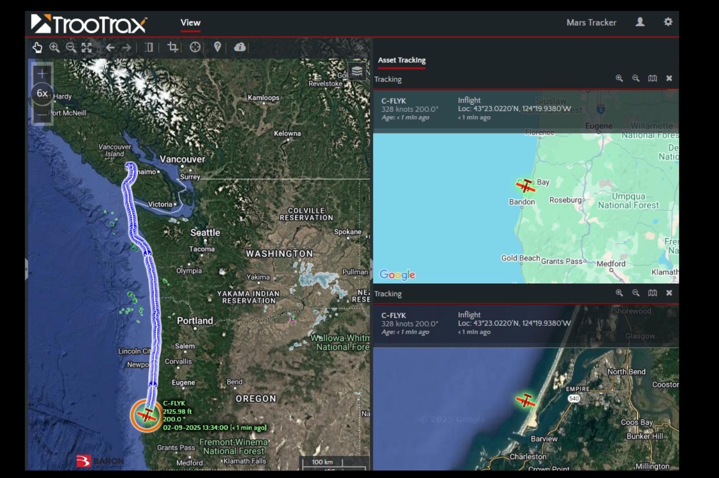The image size is (719, 478).
Task: Zoom out on the satellite Tracking panel
Action: pos(636,293)
